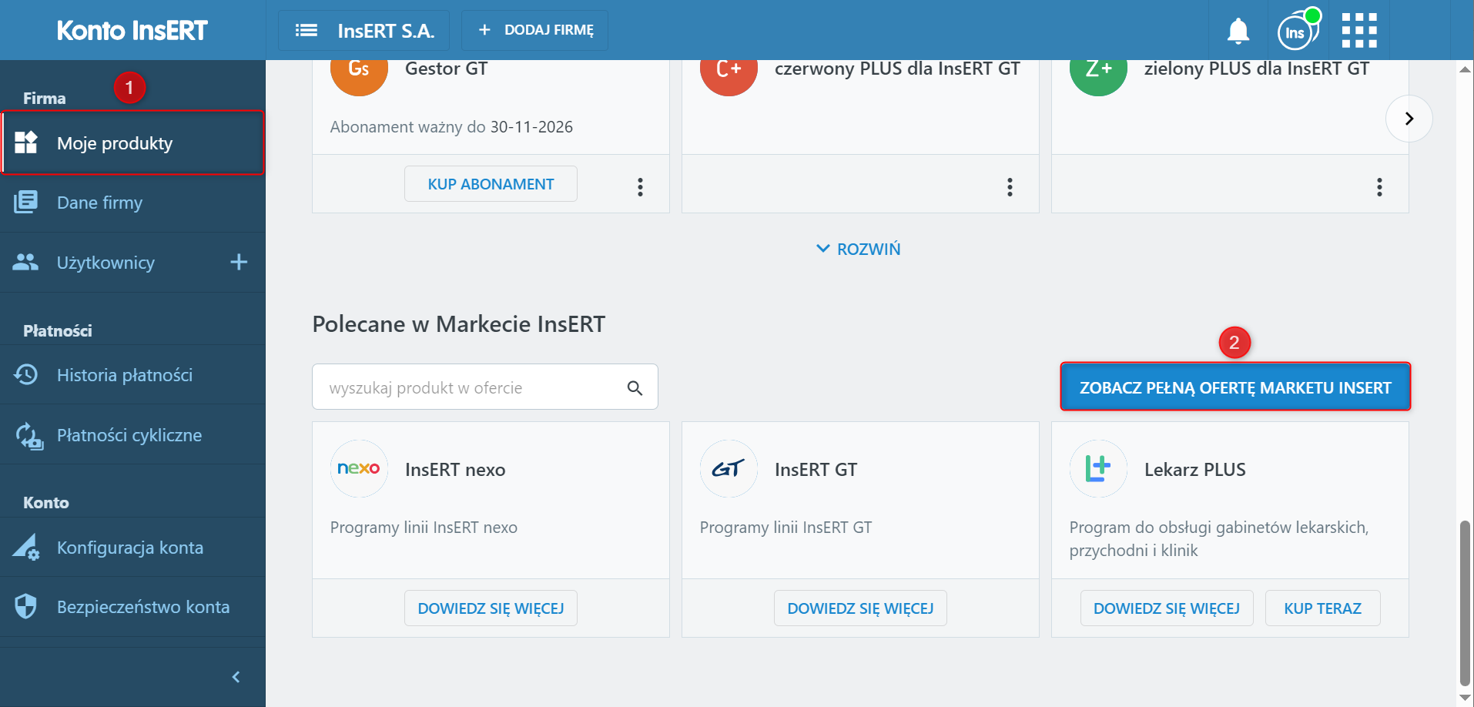Open zielony PLUS three-dot options menu

click(1379, 186)
